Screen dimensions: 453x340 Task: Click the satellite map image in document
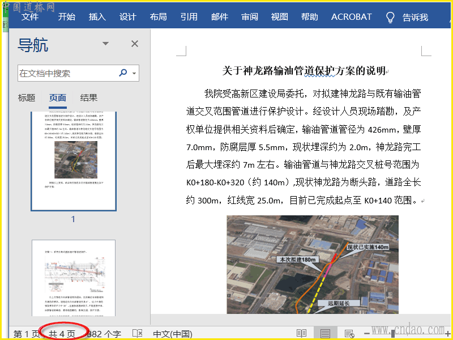tap(313, 265)
